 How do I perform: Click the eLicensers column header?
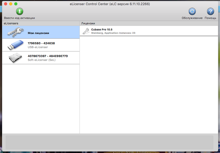coord(11,23)
